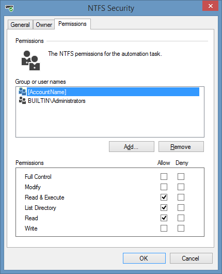
Task: Click the large permissions users icon
Action: (x=30, y=60)
